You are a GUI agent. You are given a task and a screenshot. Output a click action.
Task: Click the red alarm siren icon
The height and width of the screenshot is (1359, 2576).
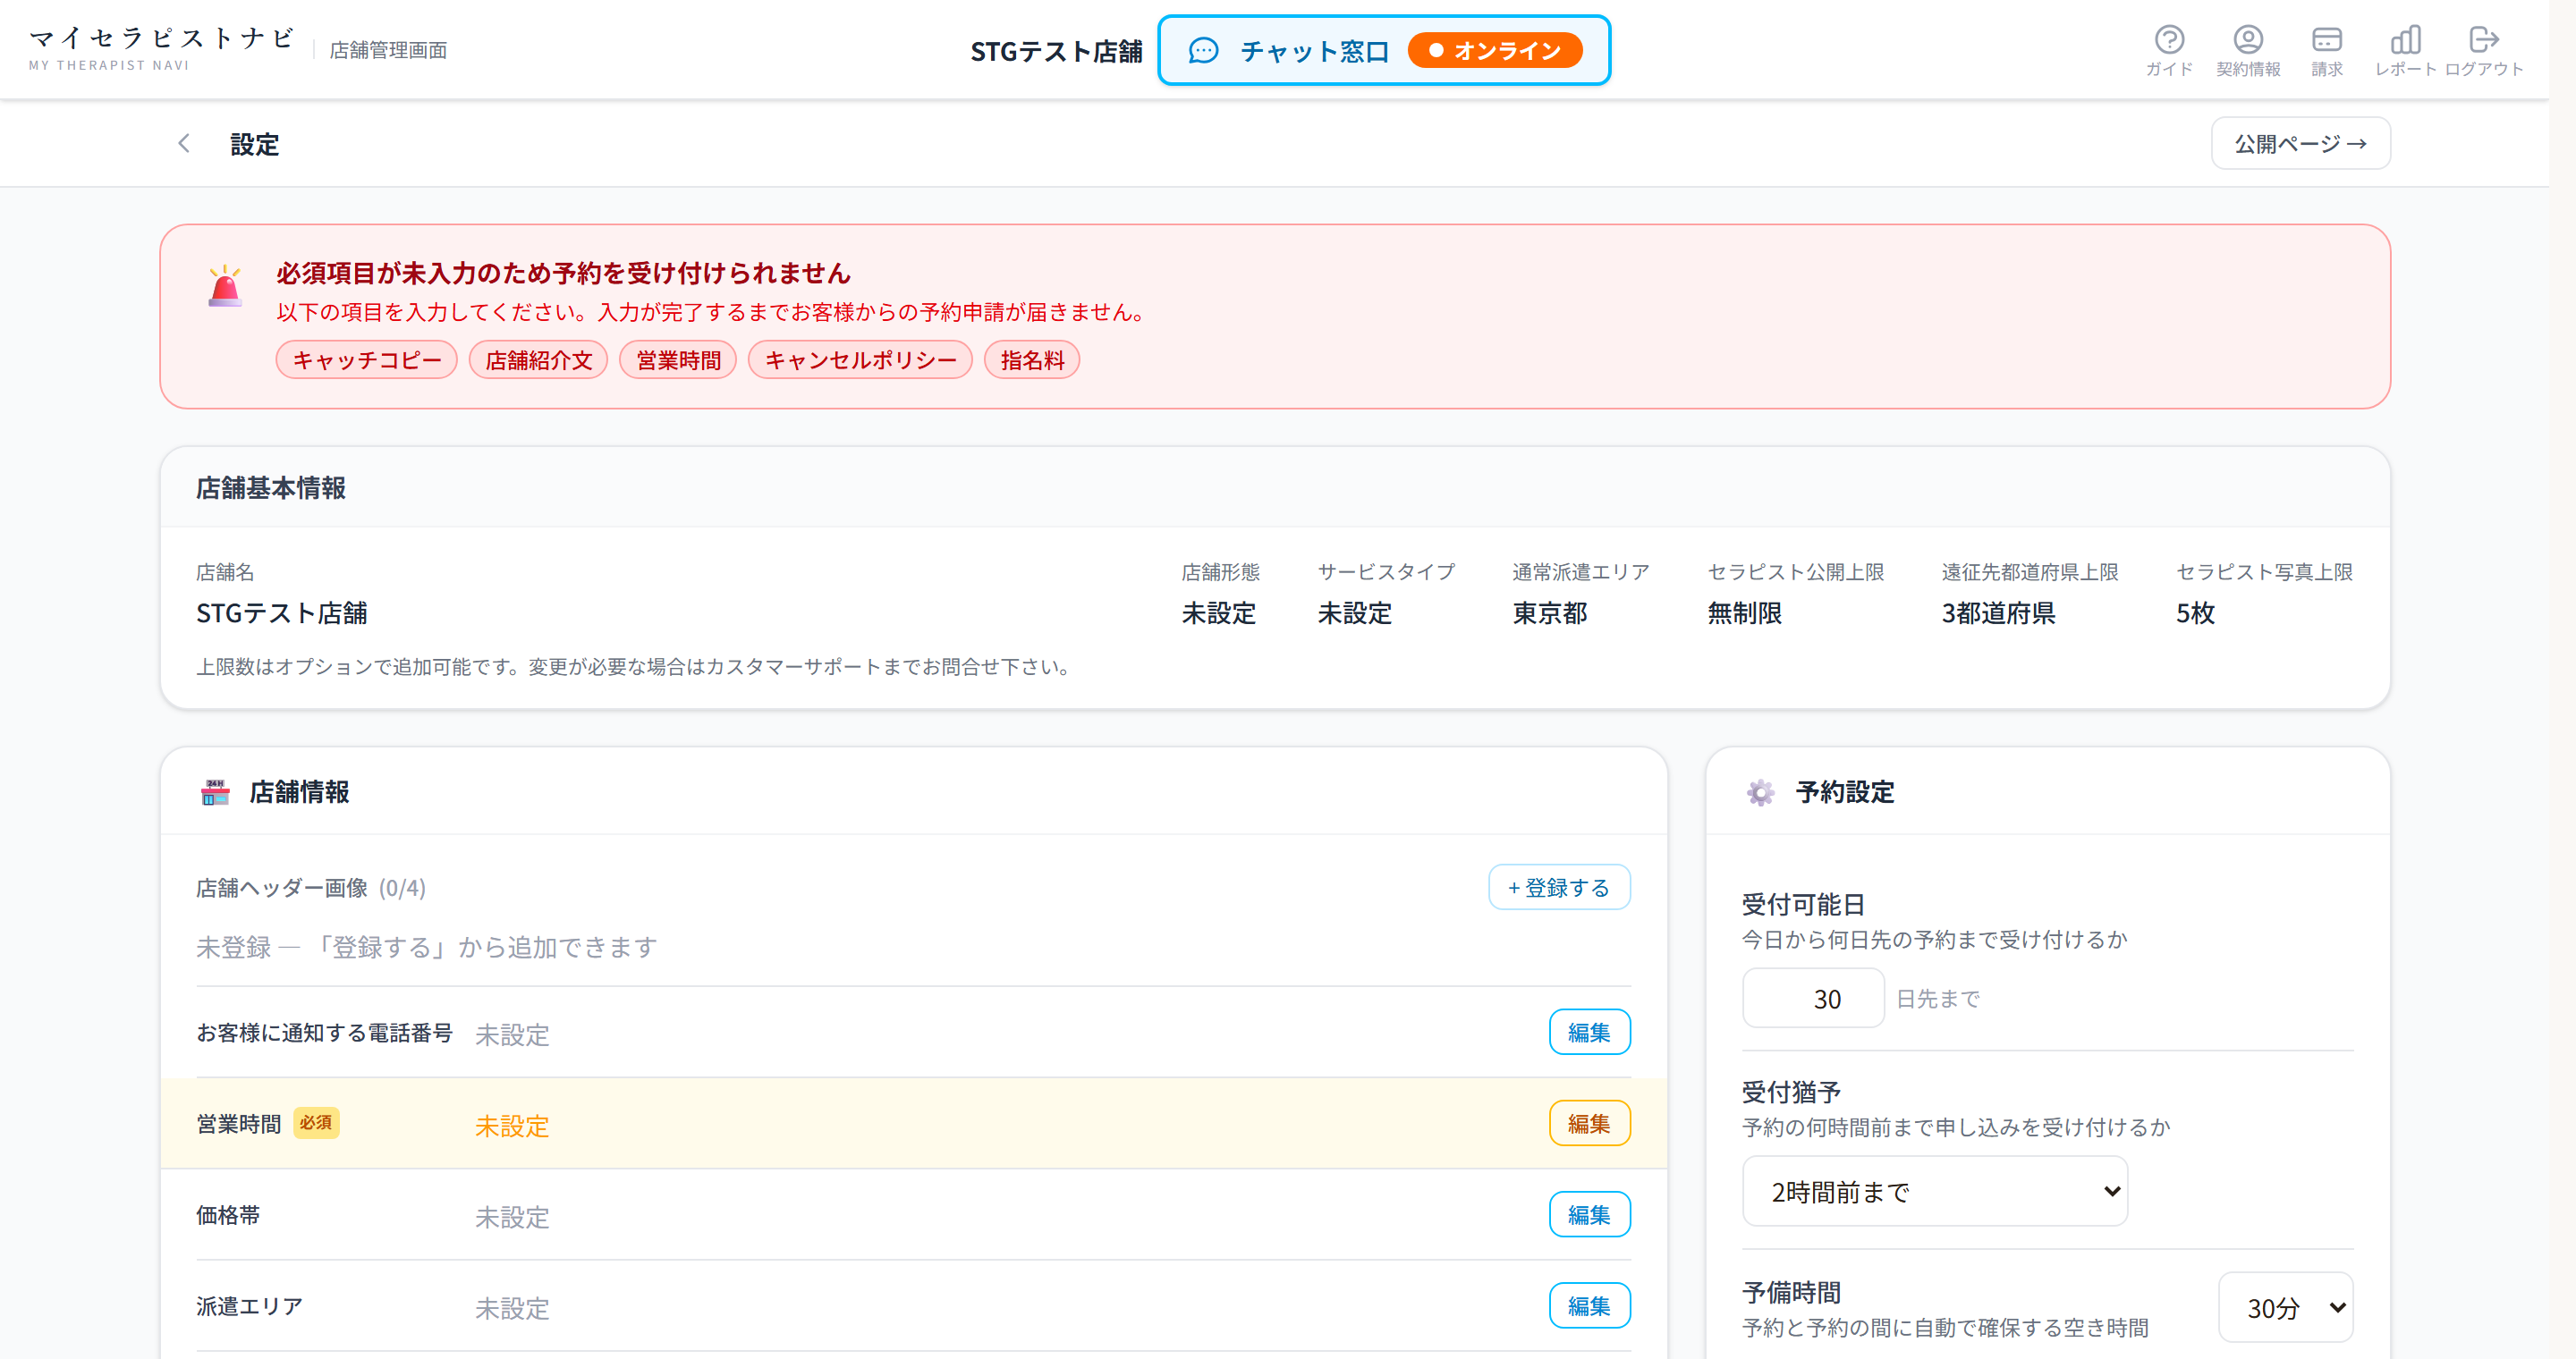pos(225,286)
